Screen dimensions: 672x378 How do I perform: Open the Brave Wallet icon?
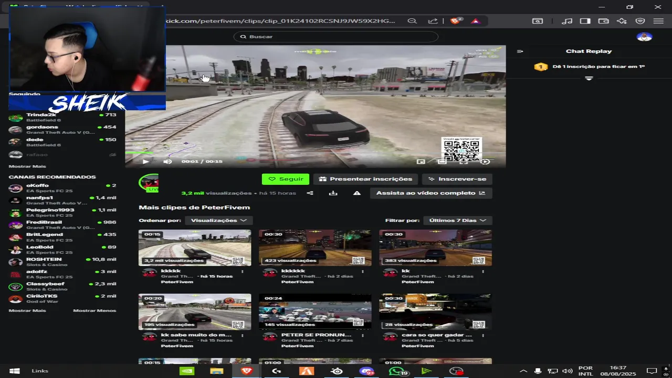pos(603,21)
